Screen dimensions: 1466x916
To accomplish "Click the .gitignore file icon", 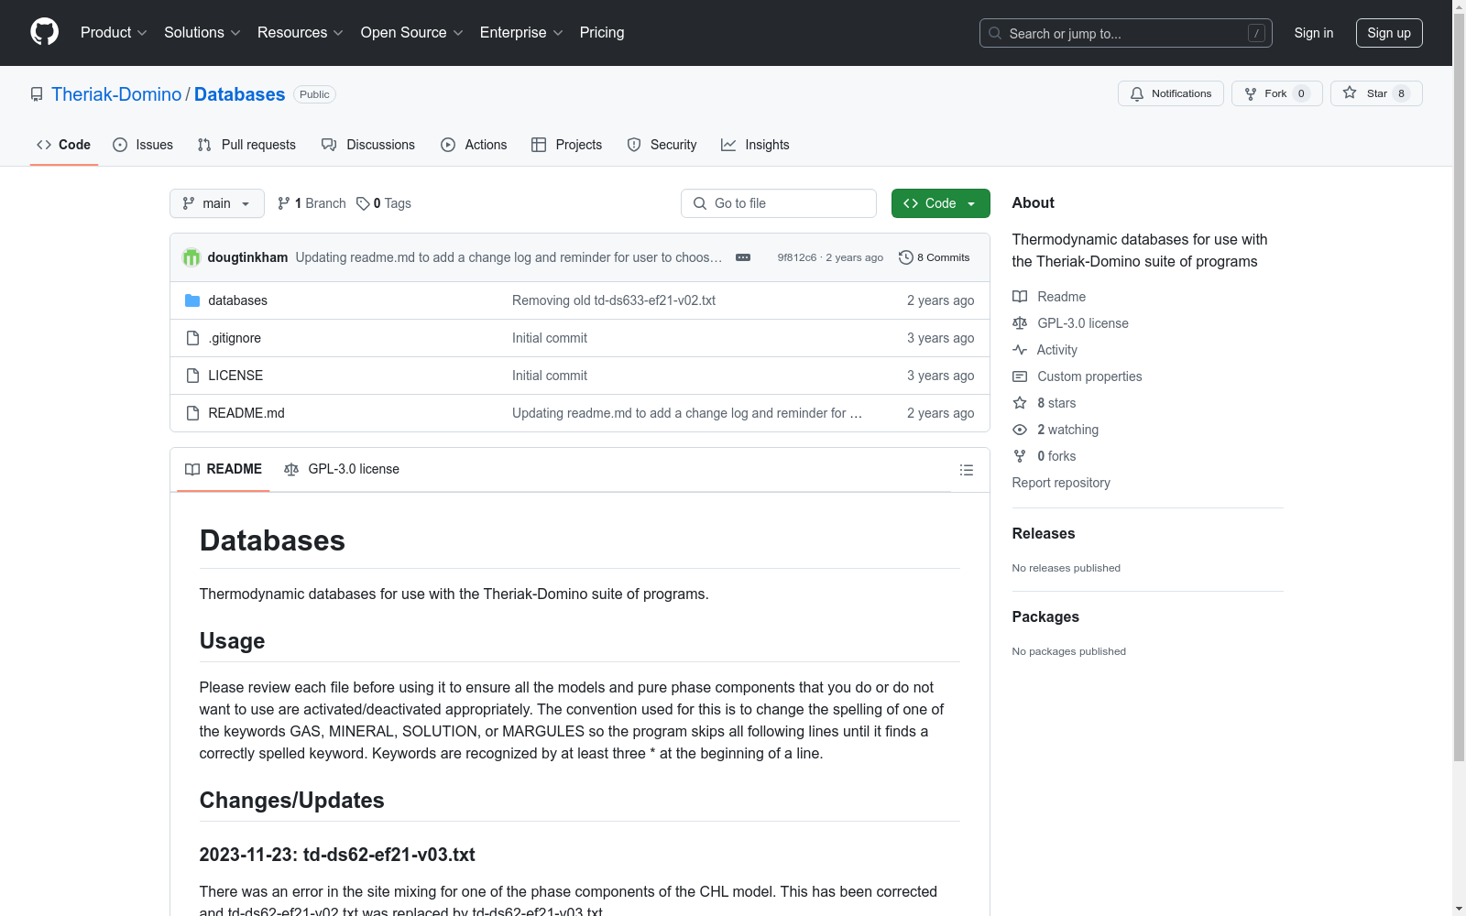I will point(192,338).
